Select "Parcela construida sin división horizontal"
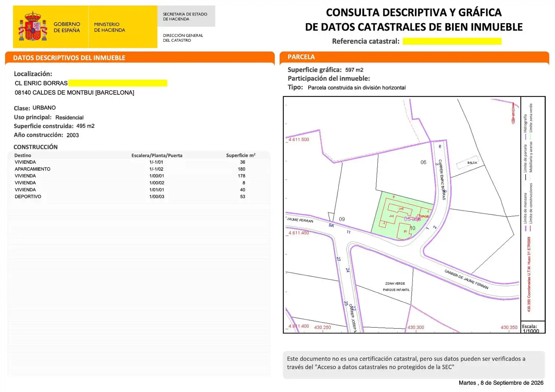The image size is (555, 392). pyautogui.click(x=357, y=87)
